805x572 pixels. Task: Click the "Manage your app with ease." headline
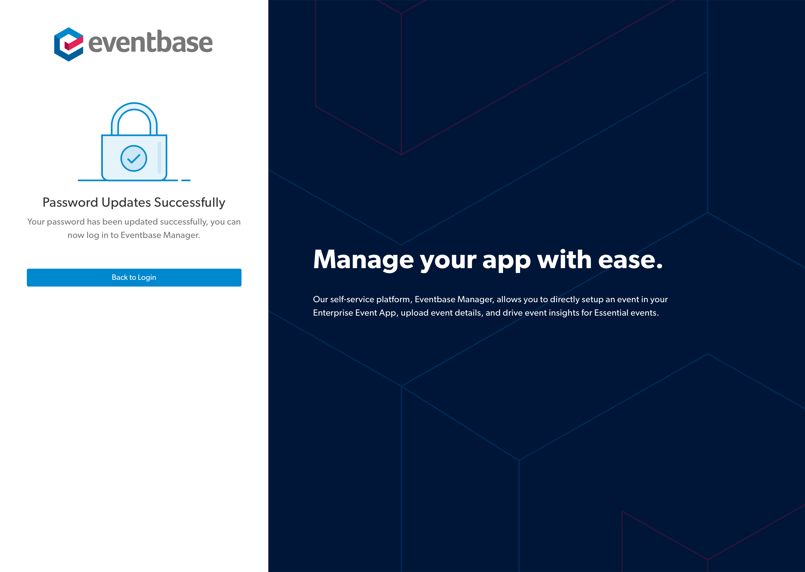click(488, 261)
